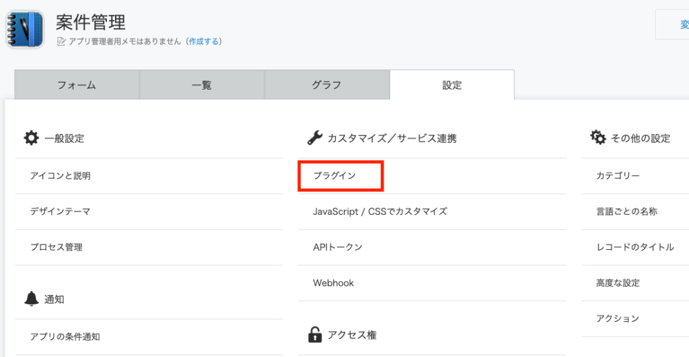The height and width of the screenshot is (357, 689).
Task: Open the プラグイン settings
Action: point(334,176)
